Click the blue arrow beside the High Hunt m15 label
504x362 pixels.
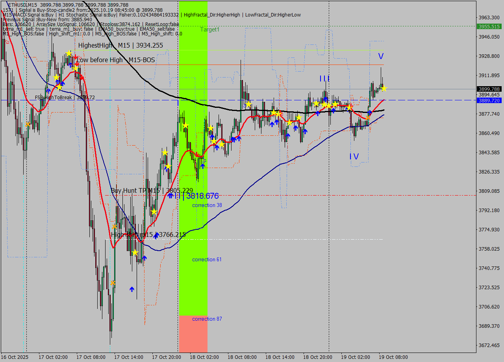point(156,235)
